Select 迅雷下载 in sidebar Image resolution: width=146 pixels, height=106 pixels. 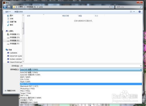click(12, 22)
